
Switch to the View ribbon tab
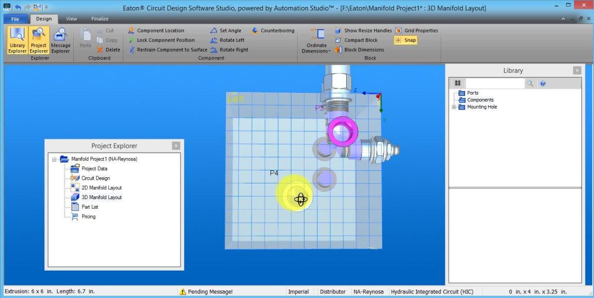[x=71, y=19]
